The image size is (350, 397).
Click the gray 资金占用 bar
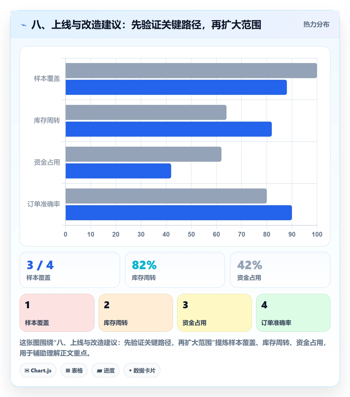click(x=143, y=154)
